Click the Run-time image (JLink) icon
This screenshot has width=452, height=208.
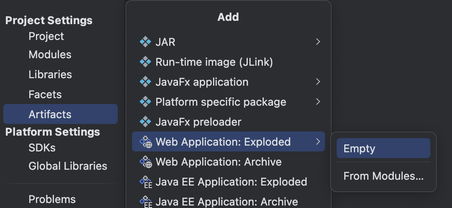145,62
